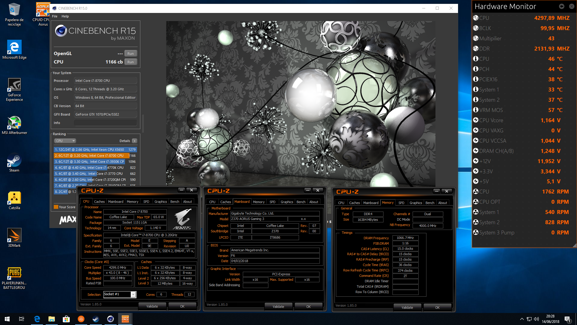Close the Hardware Monitor panel

coord(571,6)
